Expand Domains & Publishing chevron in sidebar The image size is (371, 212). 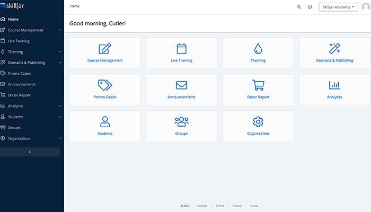(60, 63)
